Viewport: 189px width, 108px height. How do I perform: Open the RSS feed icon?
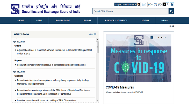pyautogui.click(x=139, y=4)
